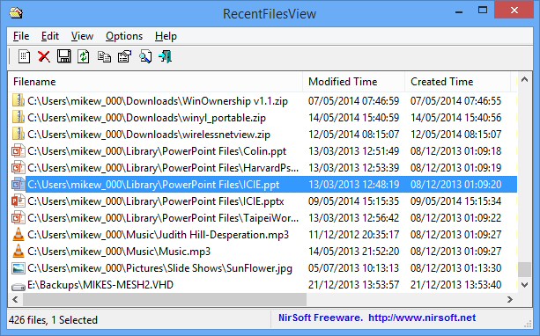Click the horizontal scrollbar thumb
This screenshot has height=336, width=540.
(165, 300)
